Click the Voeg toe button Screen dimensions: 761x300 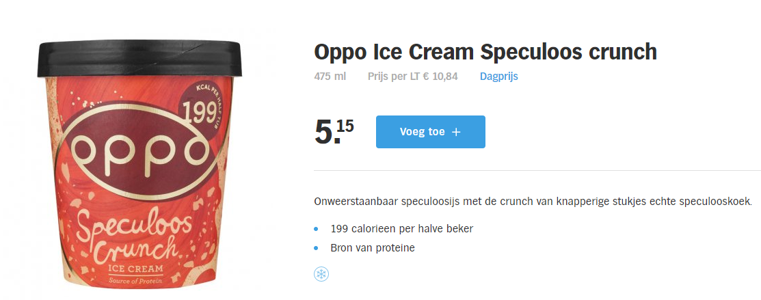[x=430, y=132]
